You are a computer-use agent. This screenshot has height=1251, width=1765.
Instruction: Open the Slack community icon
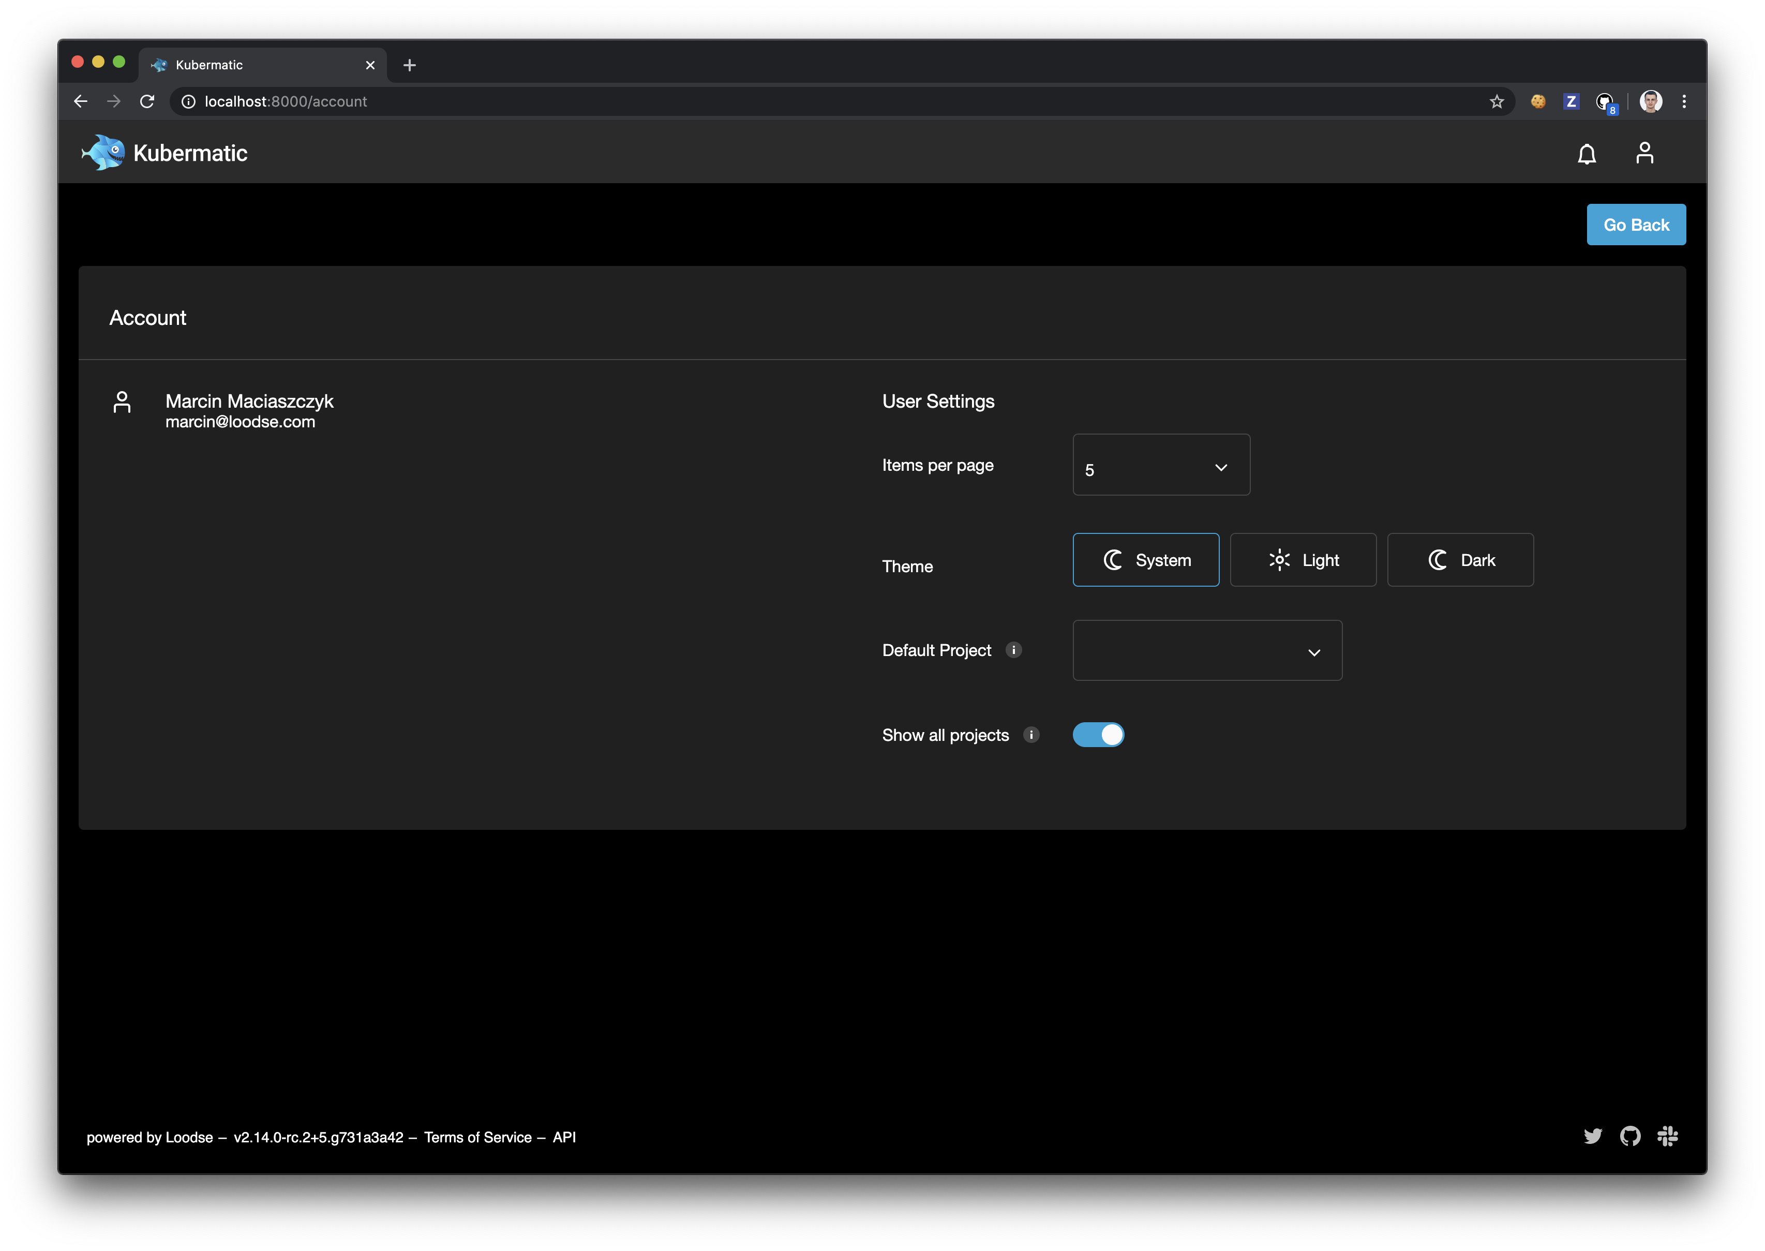click(x=1668, y=1136)
